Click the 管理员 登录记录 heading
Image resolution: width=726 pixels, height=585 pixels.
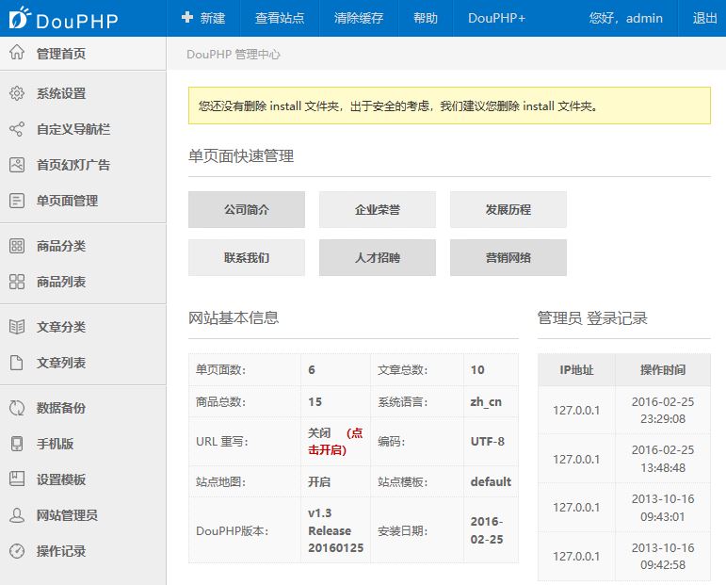point(592,317)
